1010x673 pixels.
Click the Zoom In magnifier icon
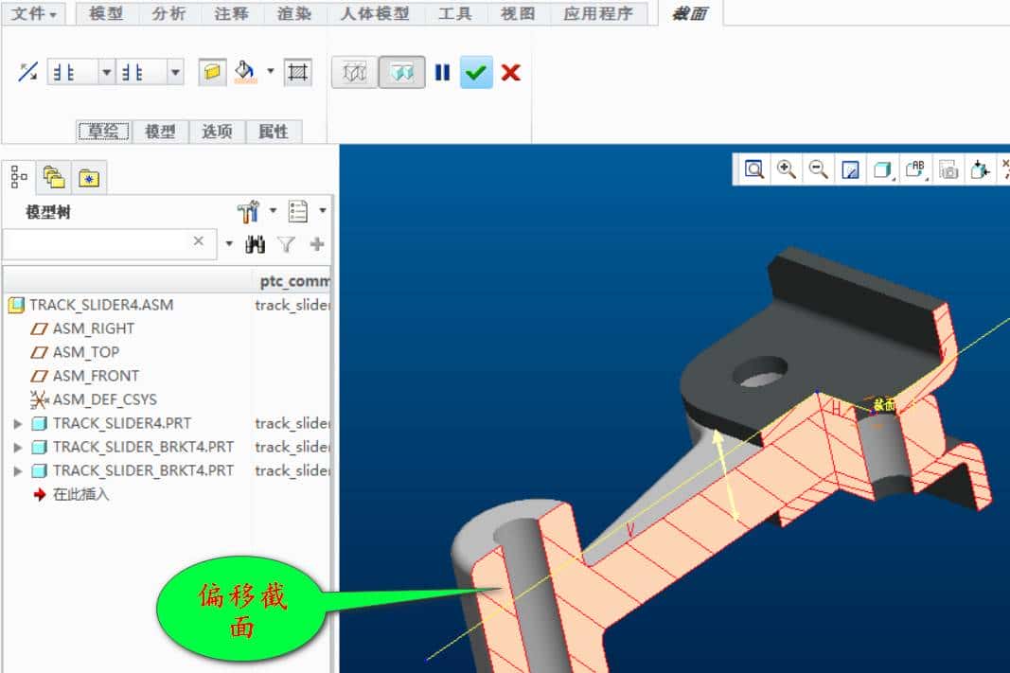coord(786,169)
